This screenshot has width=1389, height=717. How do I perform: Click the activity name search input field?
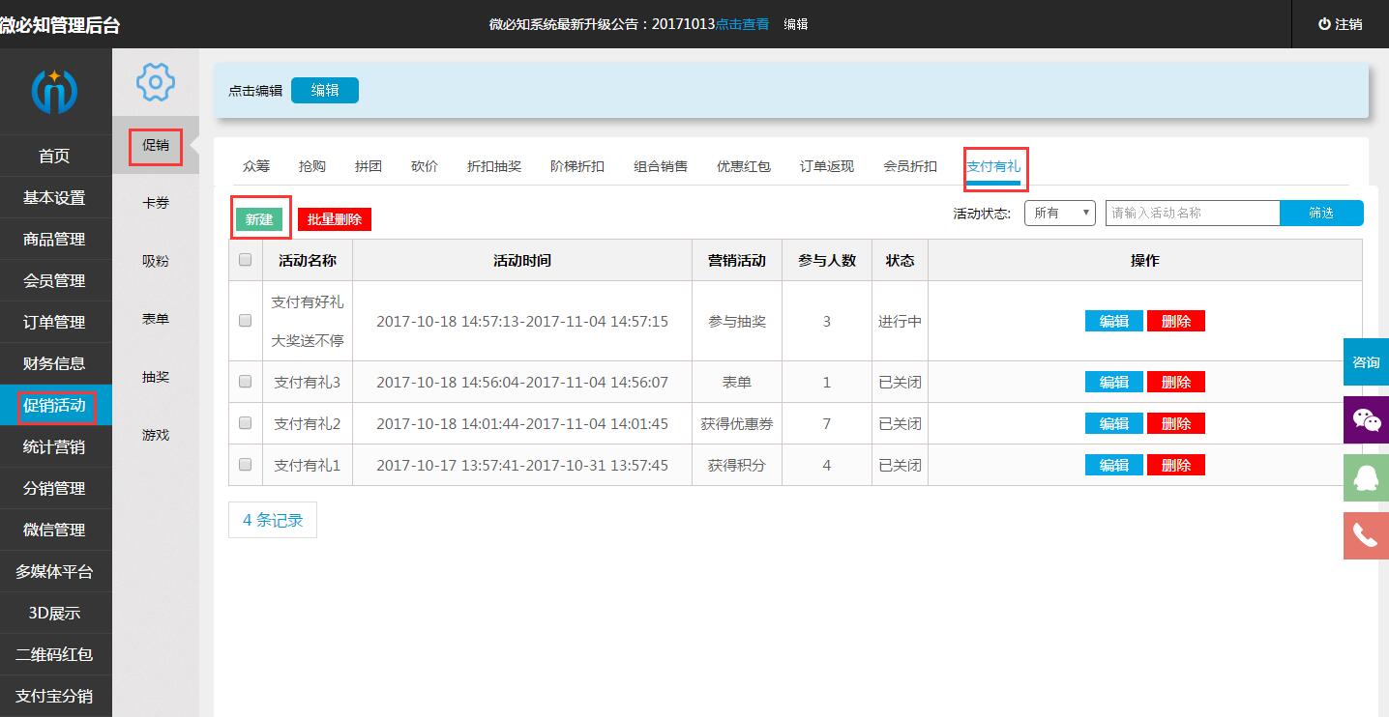point(1192,213)
